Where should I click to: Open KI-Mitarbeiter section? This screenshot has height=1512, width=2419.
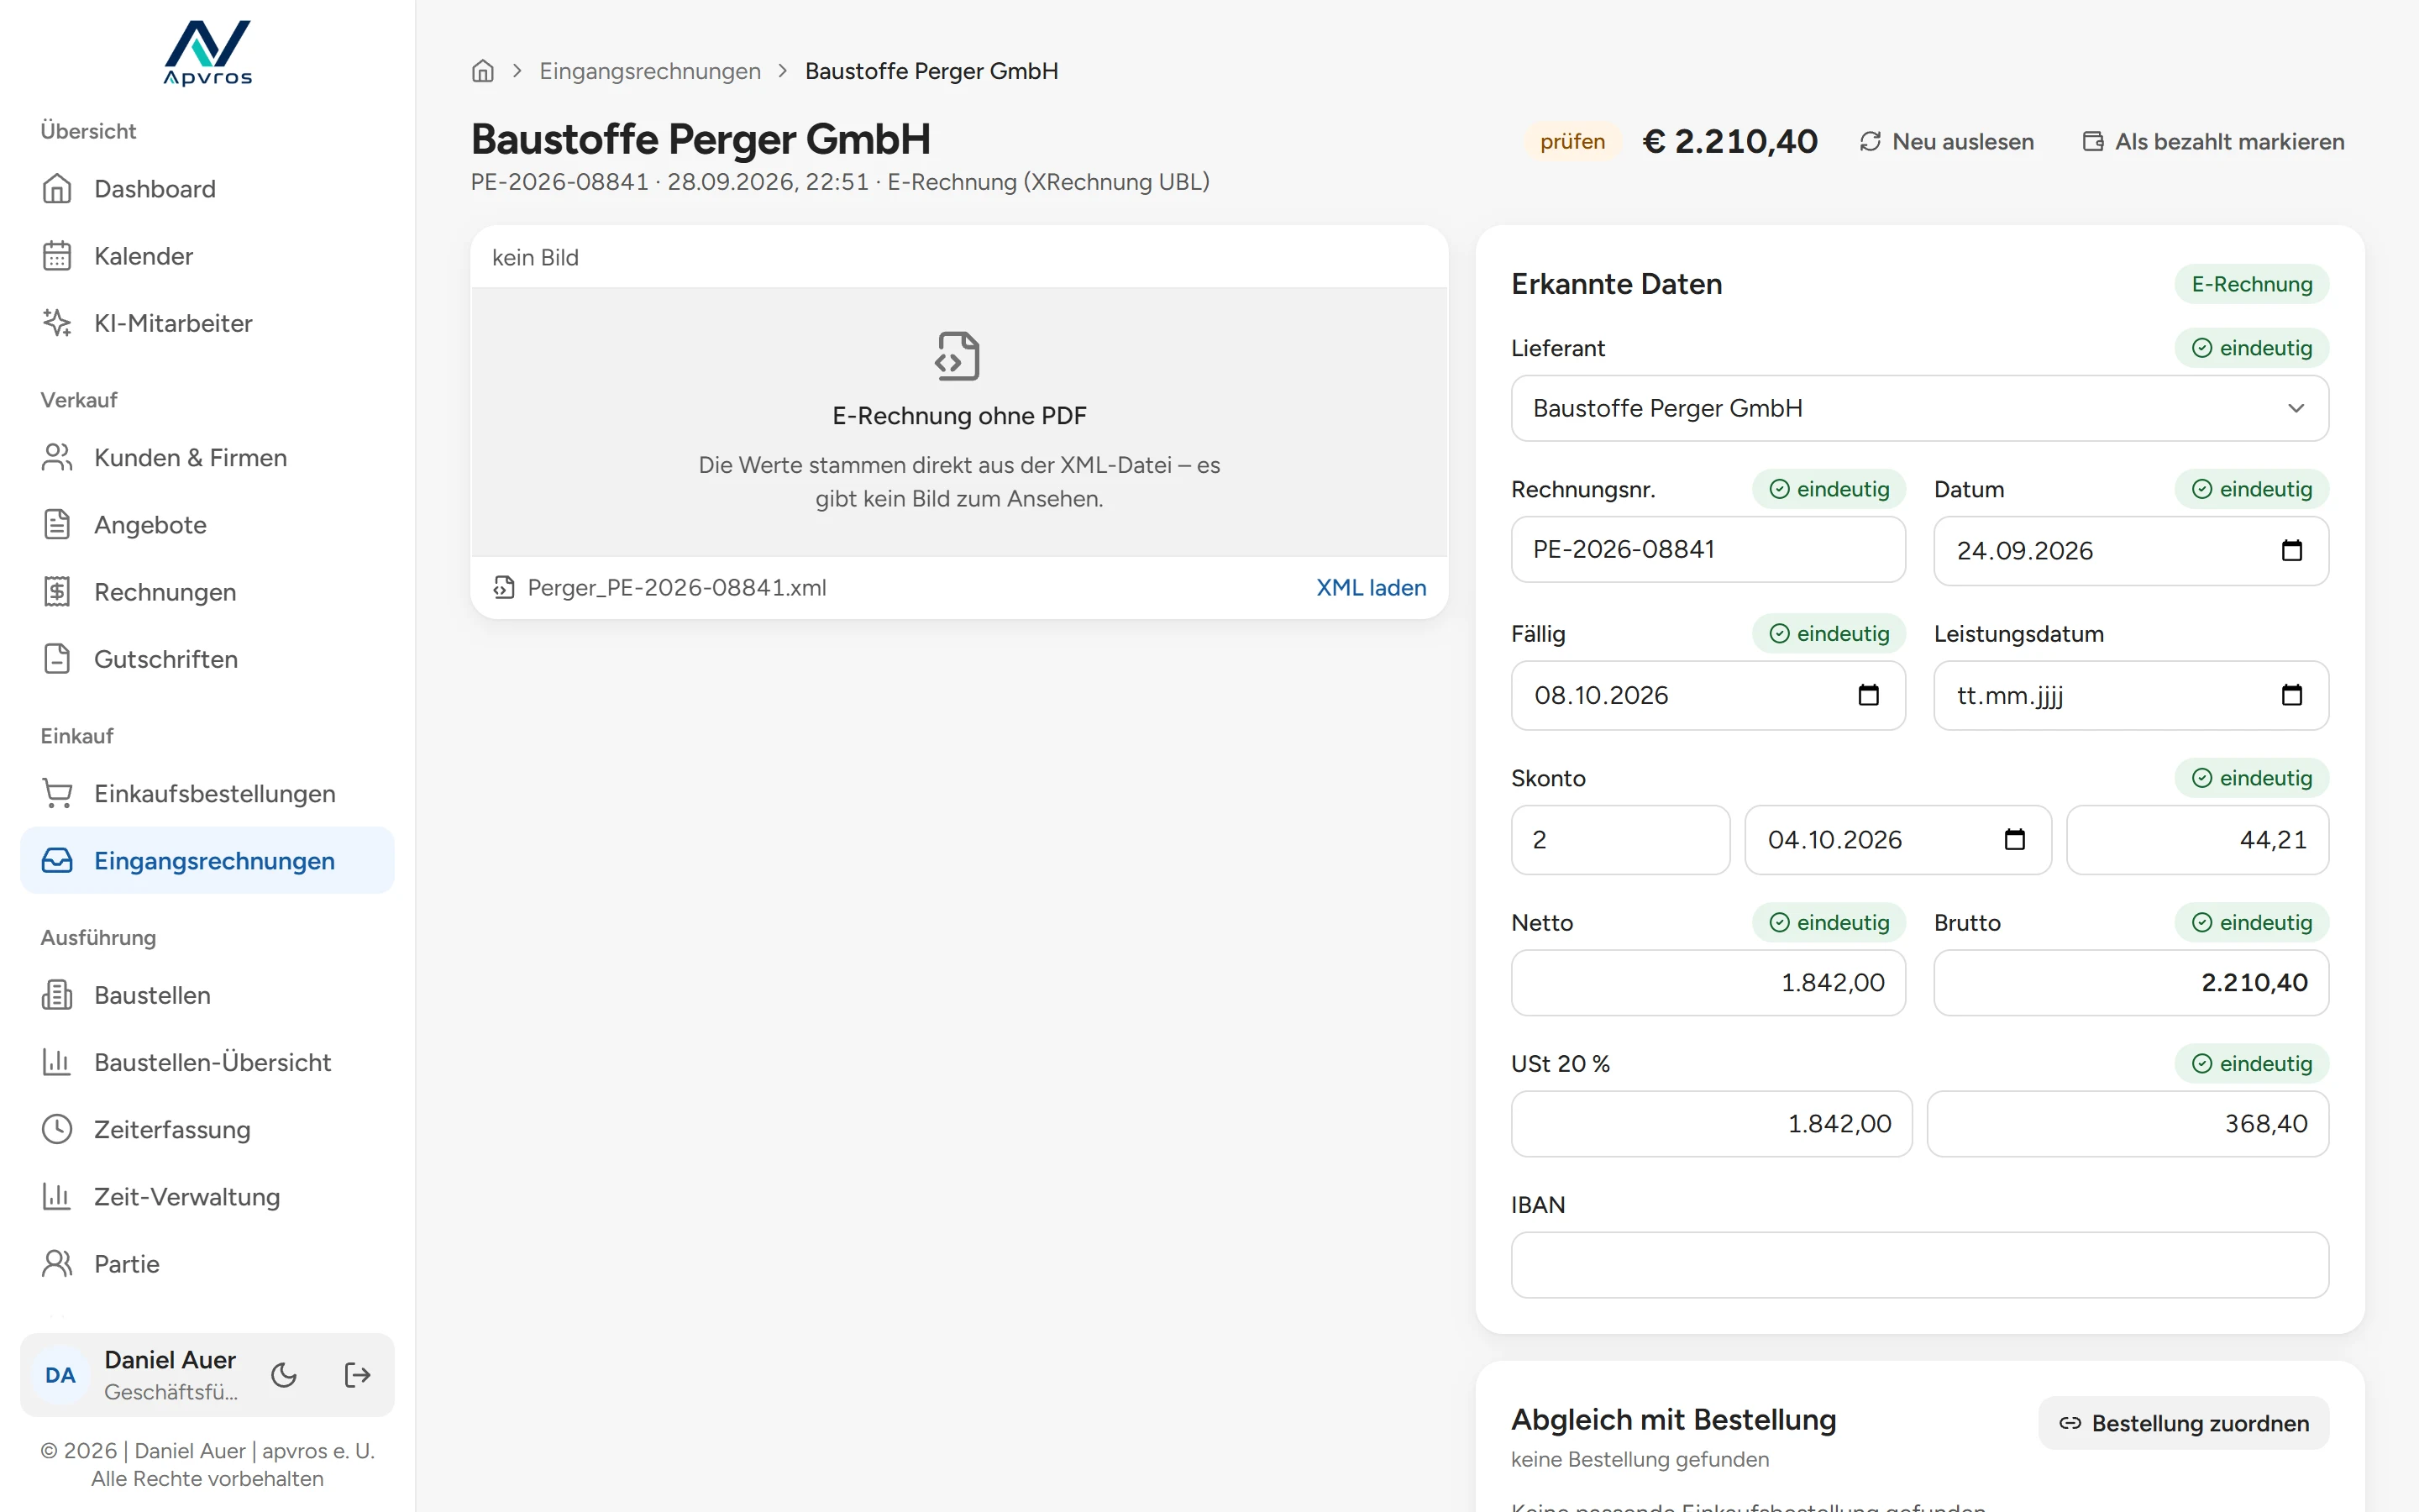tap(208, 323)
